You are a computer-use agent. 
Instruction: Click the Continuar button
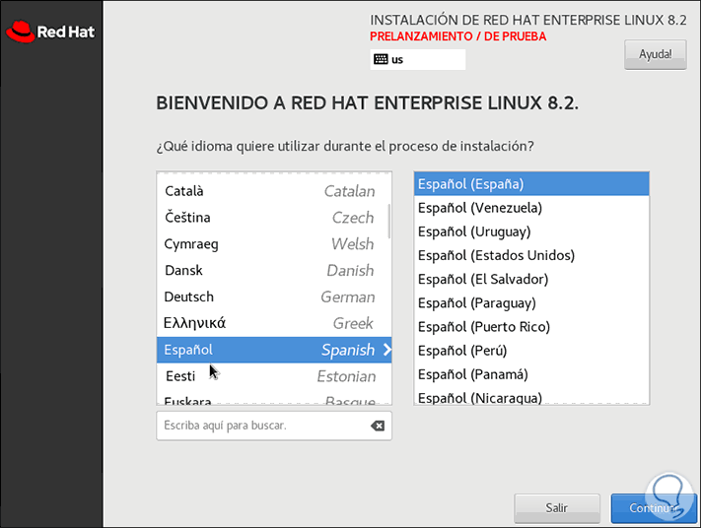[654, 508]
